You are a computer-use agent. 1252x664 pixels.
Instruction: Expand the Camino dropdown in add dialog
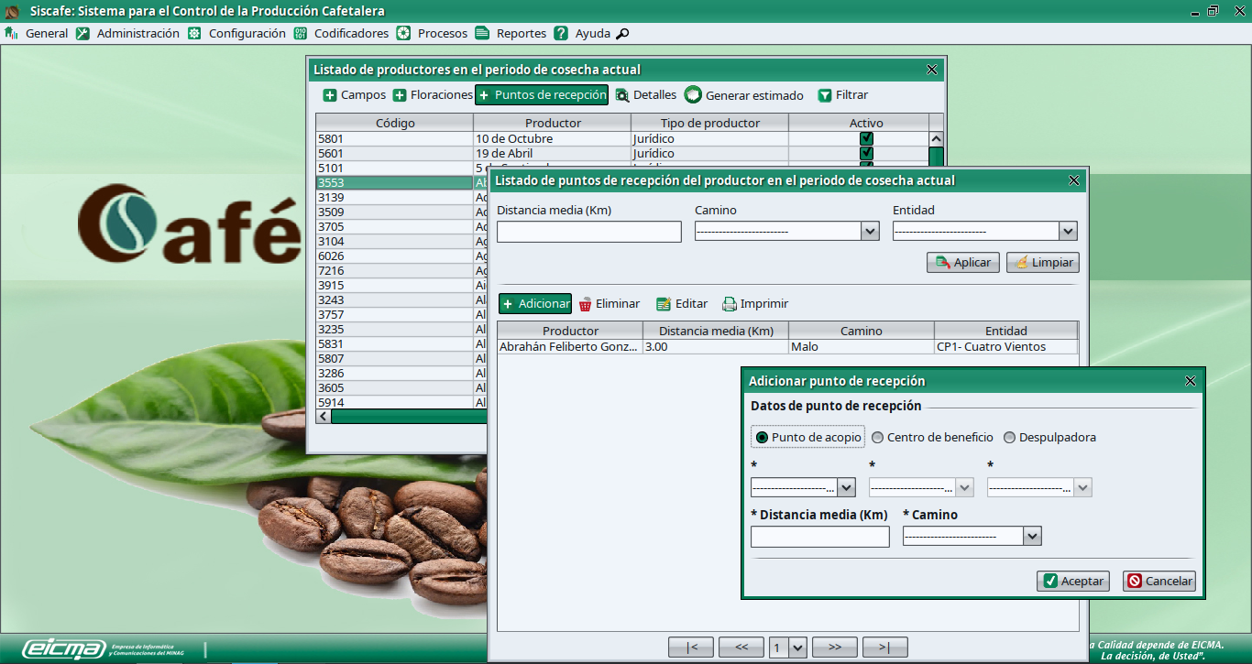1032,537
